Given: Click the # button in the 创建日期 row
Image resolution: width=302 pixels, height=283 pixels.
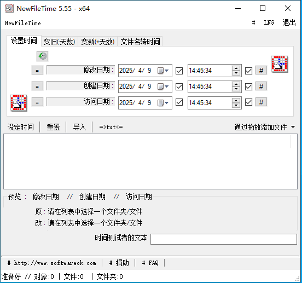Looking at the screenshot, I should pyautogui.click(x=261, y=86).
